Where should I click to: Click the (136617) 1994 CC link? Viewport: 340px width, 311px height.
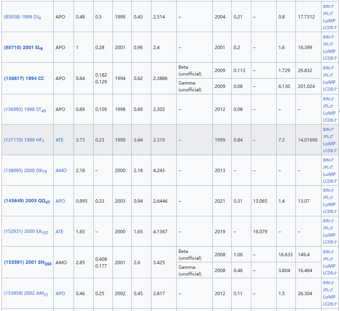coord(24,79)
